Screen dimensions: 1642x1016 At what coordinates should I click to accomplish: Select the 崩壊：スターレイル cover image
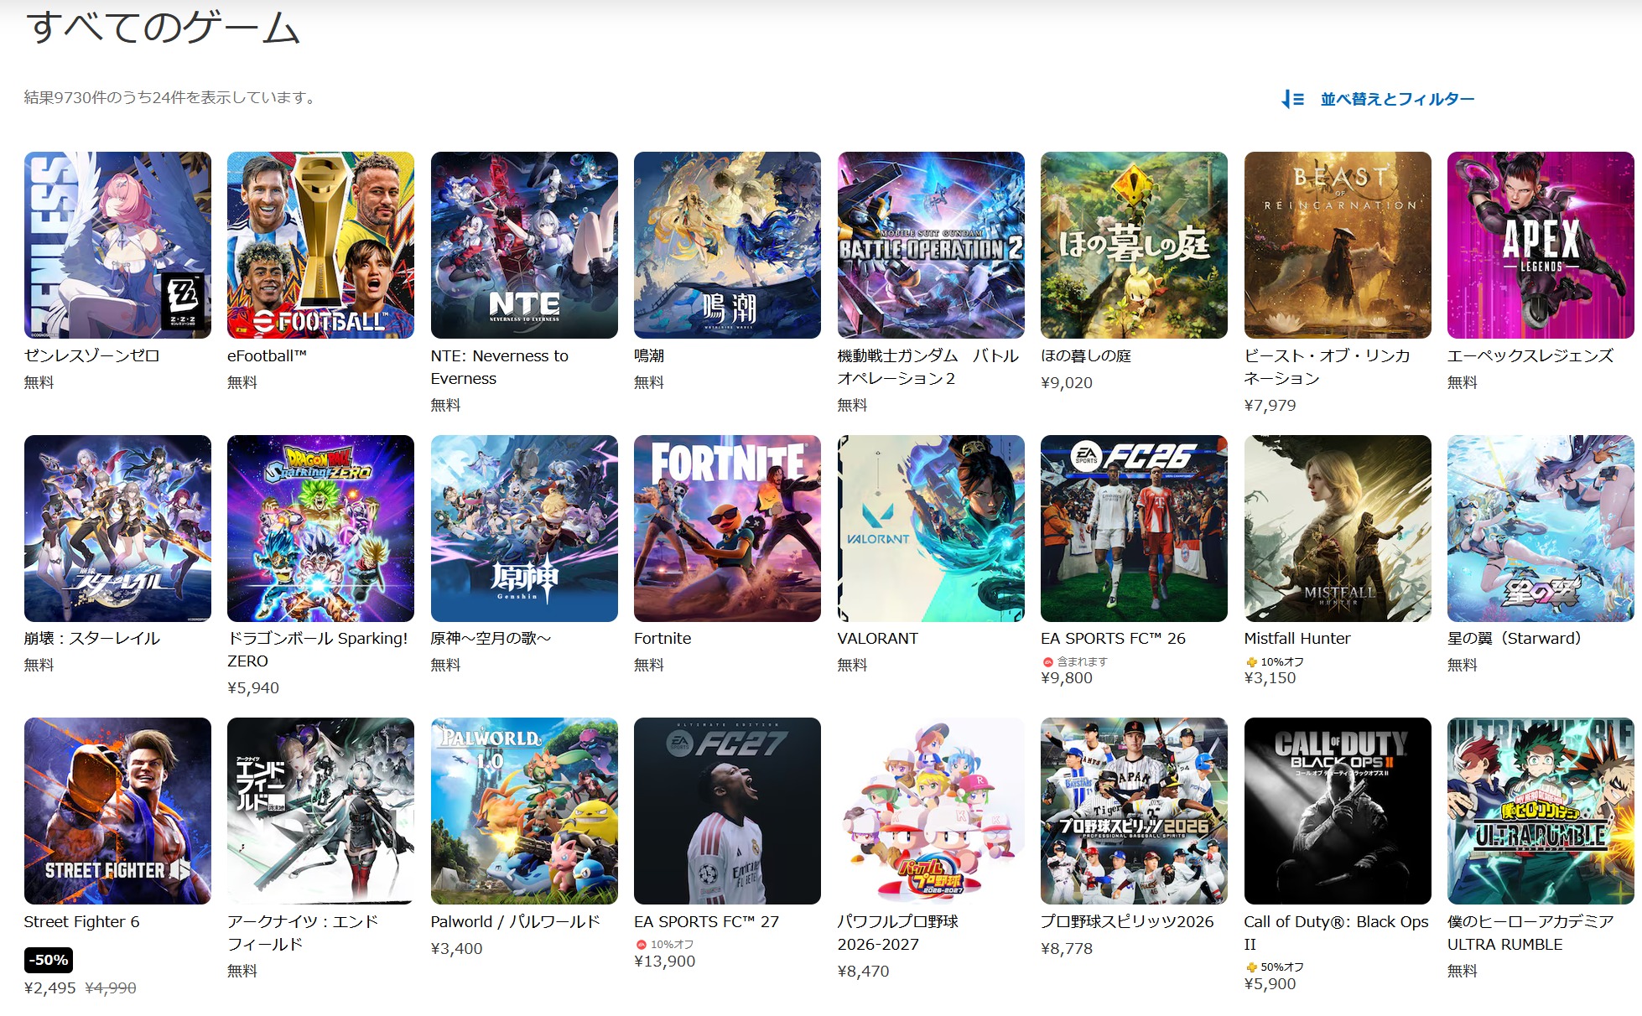(x=117, y=528)
